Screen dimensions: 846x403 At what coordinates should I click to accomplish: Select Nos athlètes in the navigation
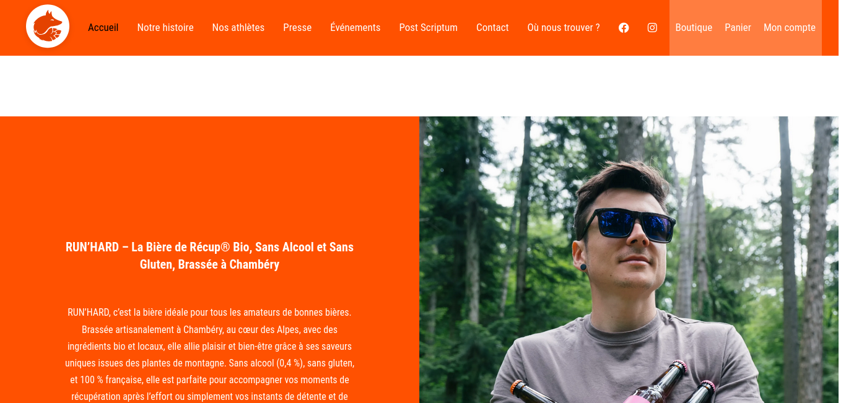click(x=238, y=28)
